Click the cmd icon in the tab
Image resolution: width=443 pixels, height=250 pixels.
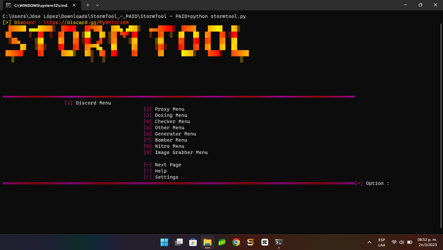pyautogui.click(x=8, y=5)
